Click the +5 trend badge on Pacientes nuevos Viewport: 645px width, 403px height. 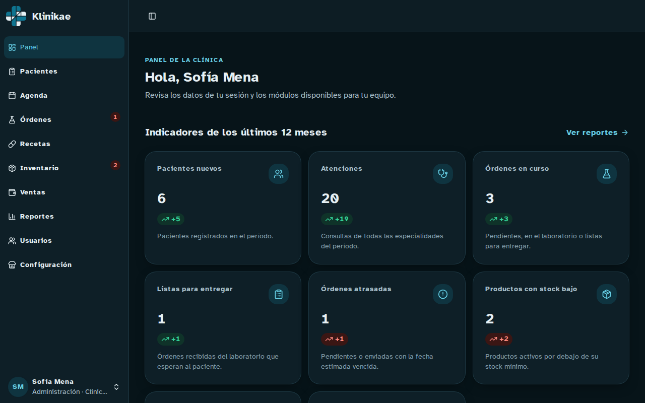[x=171, y=219]
